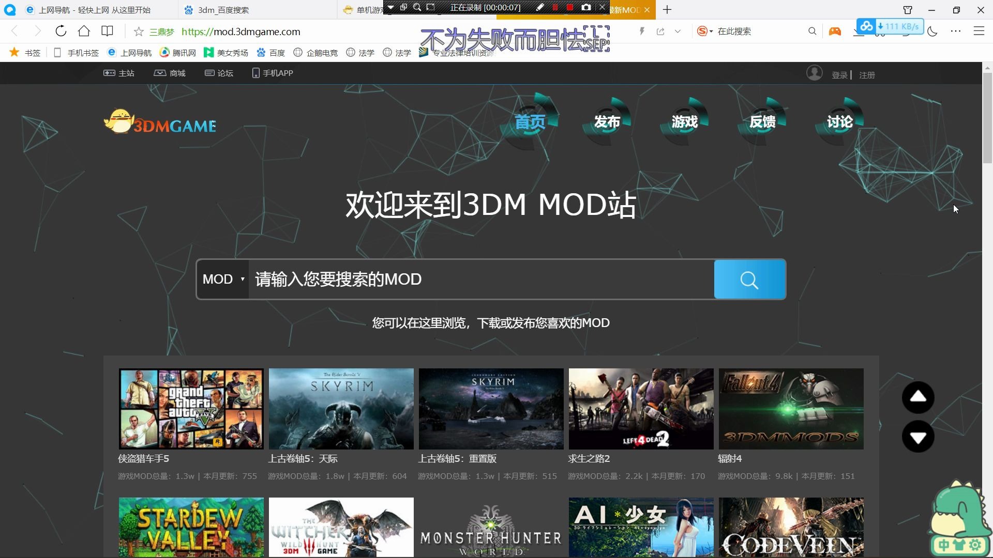993x558 pixels.
Task: Close the recording toolbar
Action: pyautogui.click(x=602, y=7)
